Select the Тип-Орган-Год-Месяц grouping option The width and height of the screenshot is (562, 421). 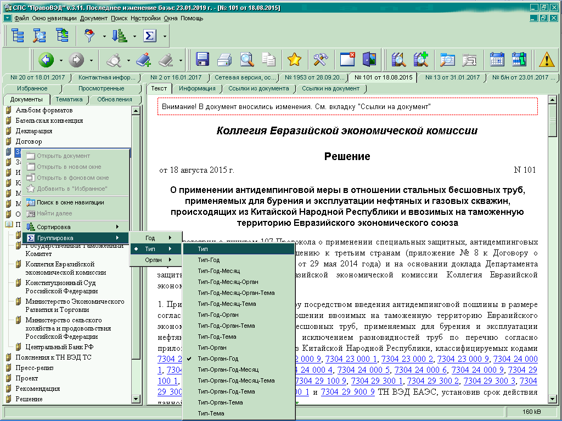239,369
